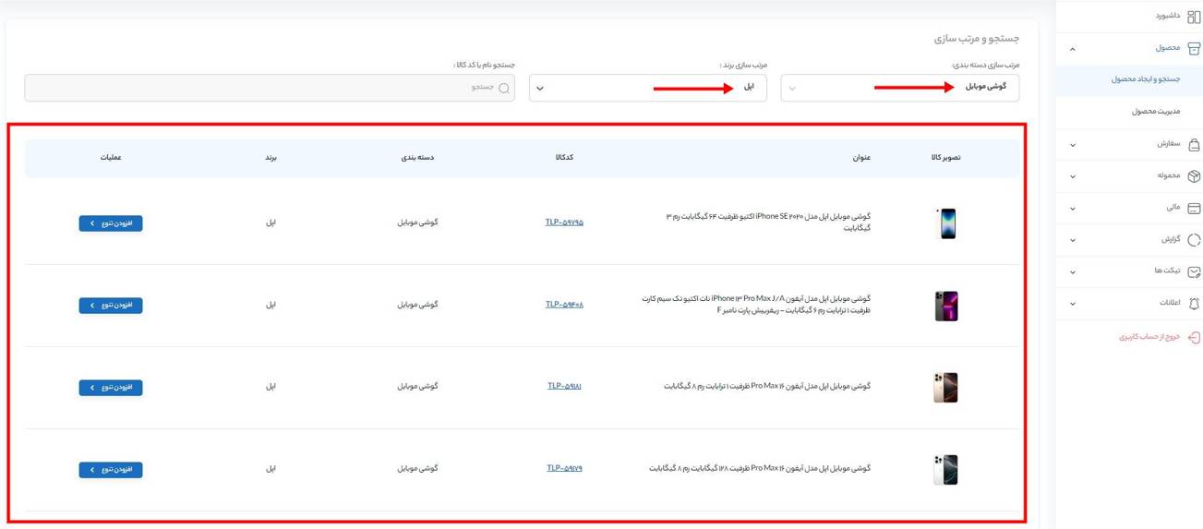Screen dimensions: 1203x529
Task: Click the مالی card icon in sidebar
Action: (1194, 209)
